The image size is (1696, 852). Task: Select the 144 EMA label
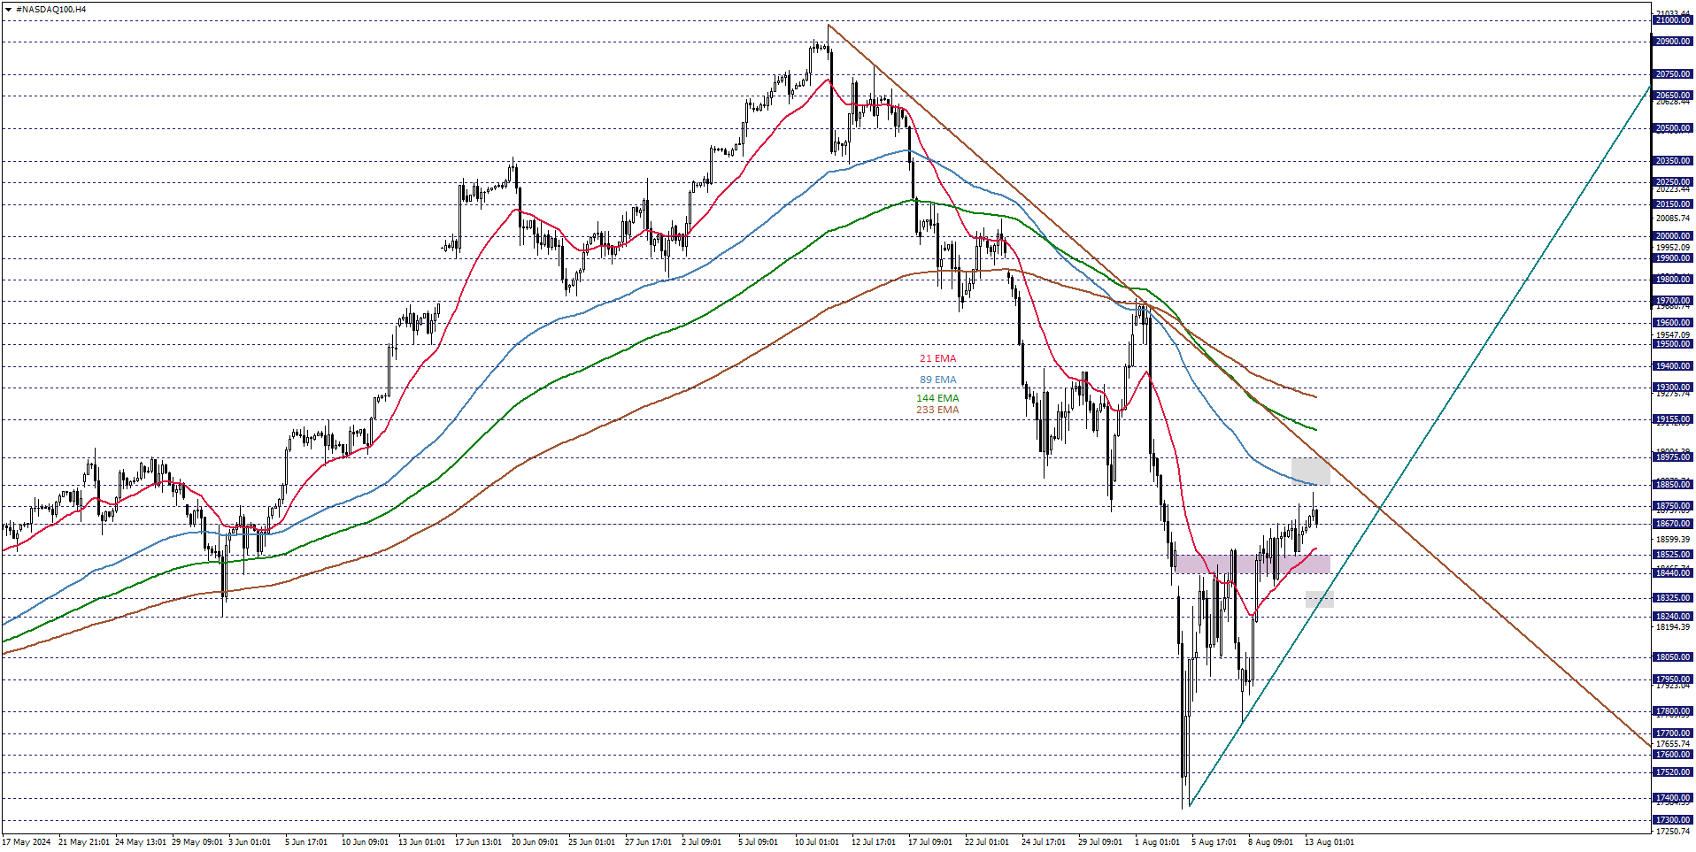937,398
